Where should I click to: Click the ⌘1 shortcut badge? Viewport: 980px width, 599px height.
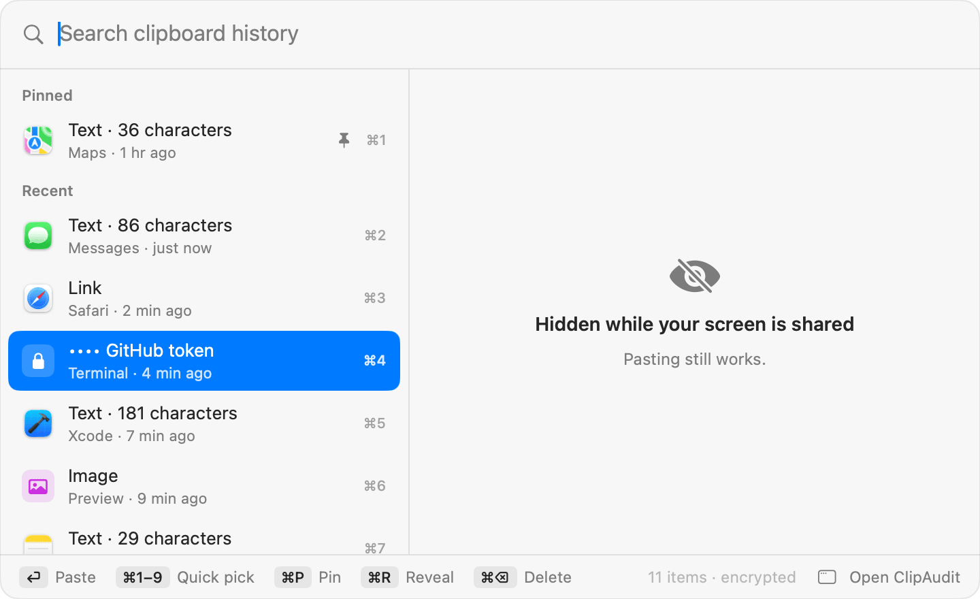(376, 140)
